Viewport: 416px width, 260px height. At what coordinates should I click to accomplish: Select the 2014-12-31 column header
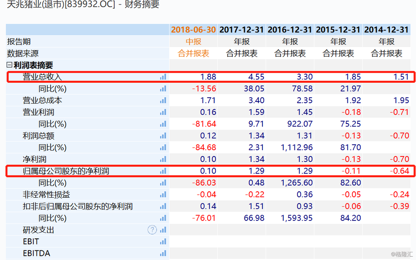tap(386, 30)
